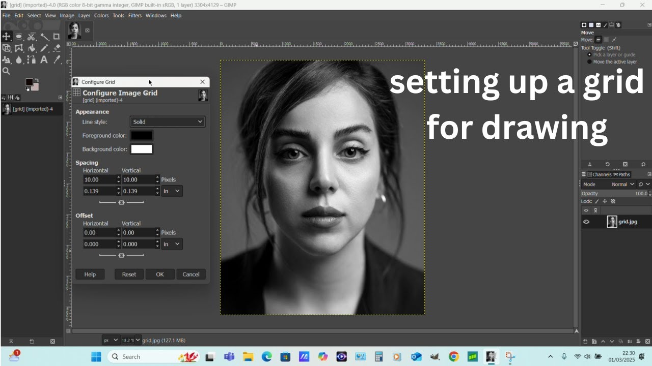
Task: Click the Reset button in grid dialog
Action: point(129,274)
